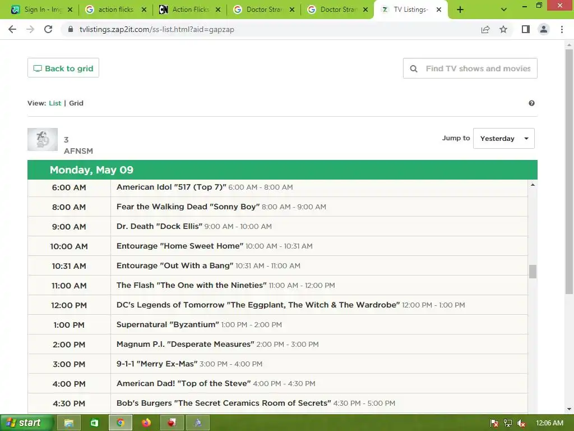Screen dimensions: 574x431
Task: Switch to first Doctor Strange tab
Action: (x=263, y=10)
